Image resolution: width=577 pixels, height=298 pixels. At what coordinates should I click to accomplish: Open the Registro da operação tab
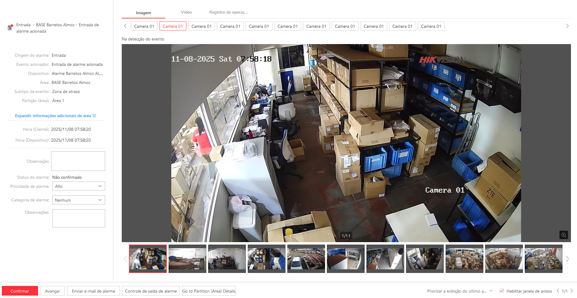[x=228, y=12]
